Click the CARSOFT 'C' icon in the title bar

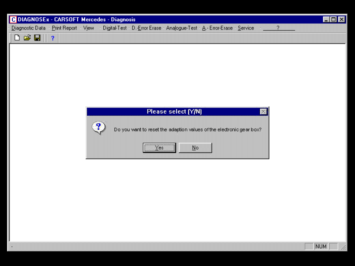pos(13,19)
